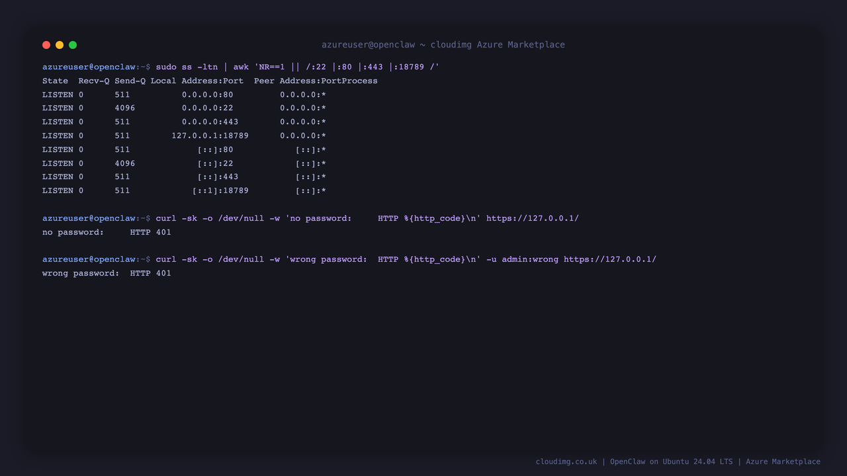The image size is (847, 476).
Task: Click the 'no password:' curl command line
Action: [310, 218]
